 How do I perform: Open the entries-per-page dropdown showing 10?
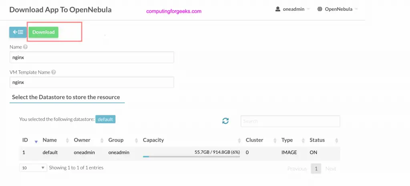tap(33, 168)
